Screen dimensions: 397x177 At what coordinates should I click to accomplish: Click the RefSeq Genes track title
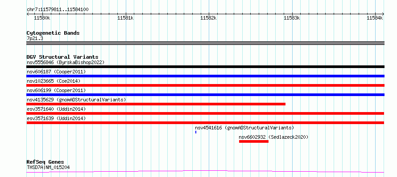pos(45,162)
